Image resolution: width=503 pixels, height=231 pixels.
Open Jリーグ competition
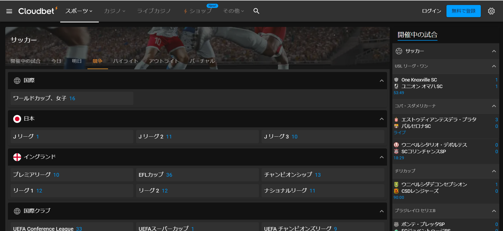coord(72,137)
